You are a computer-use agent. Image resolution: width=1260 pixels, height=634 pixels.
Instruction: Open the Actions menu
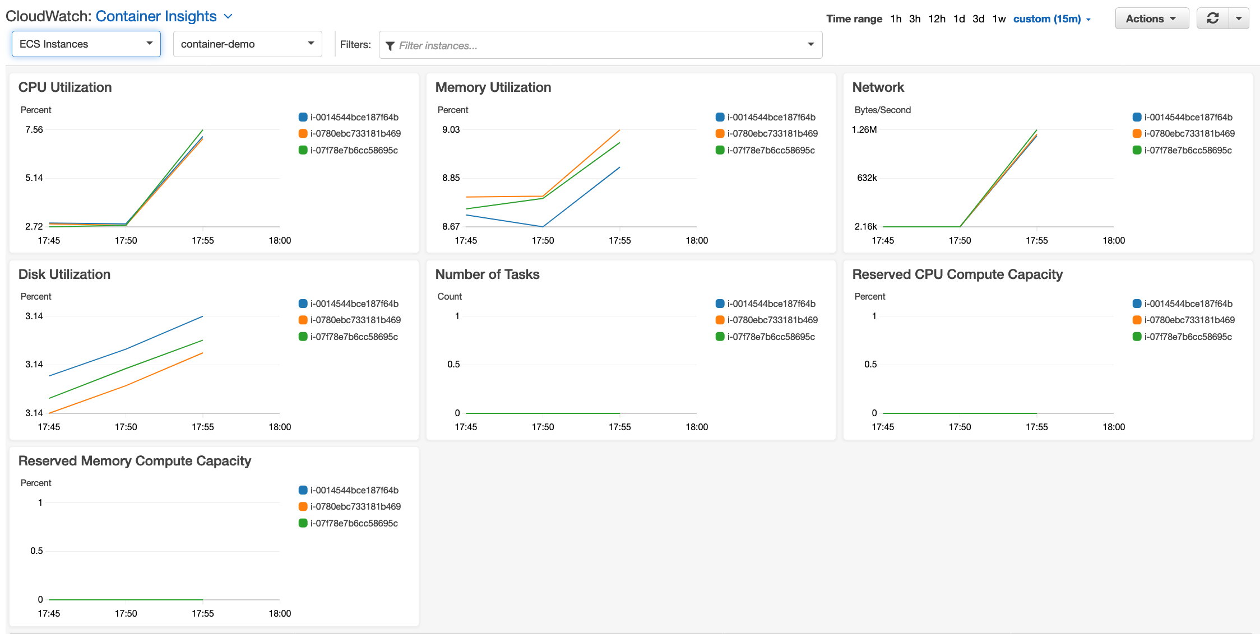pyautogui.click(x=1152, y=18)
